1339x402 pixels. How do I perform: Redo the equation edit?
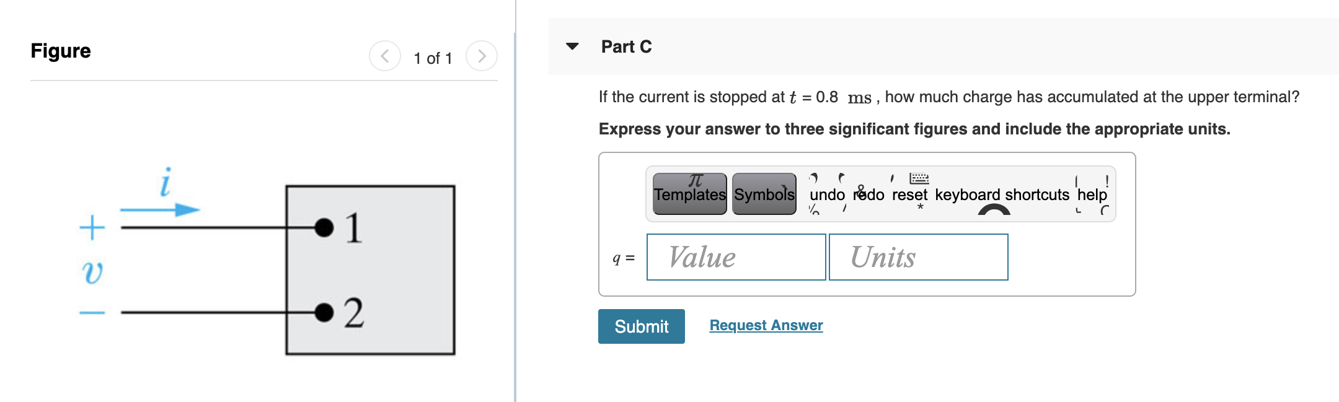(869, 194)
